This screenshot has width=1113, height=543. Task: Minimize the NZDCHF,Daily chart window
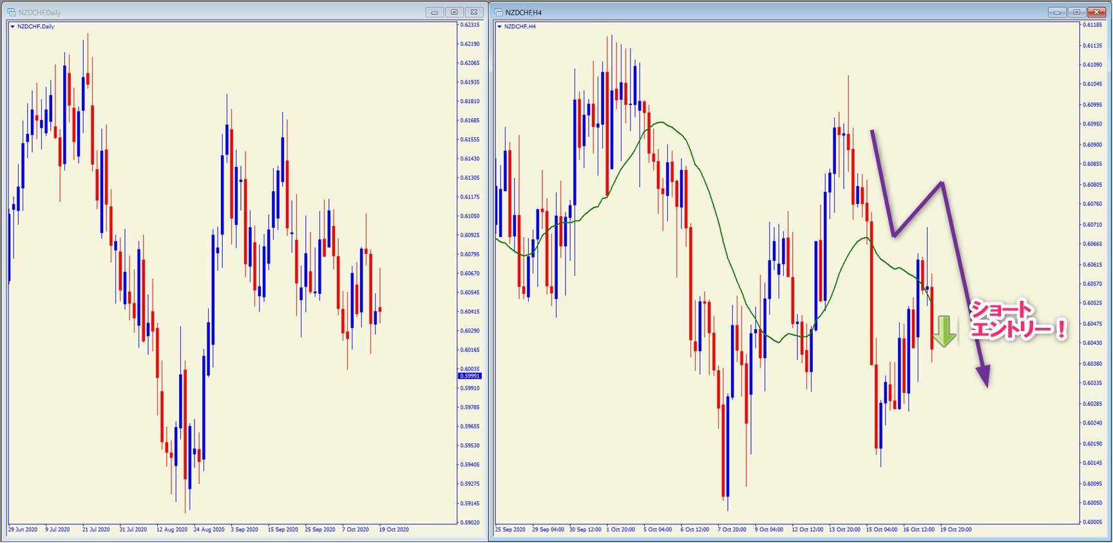click(435, 12)
